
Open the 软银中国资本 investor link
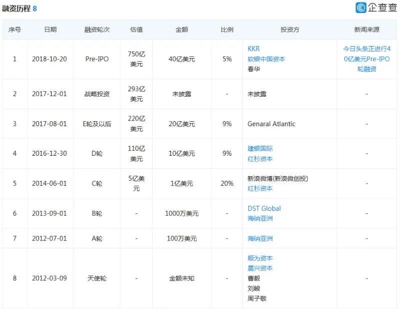(266, 59)
